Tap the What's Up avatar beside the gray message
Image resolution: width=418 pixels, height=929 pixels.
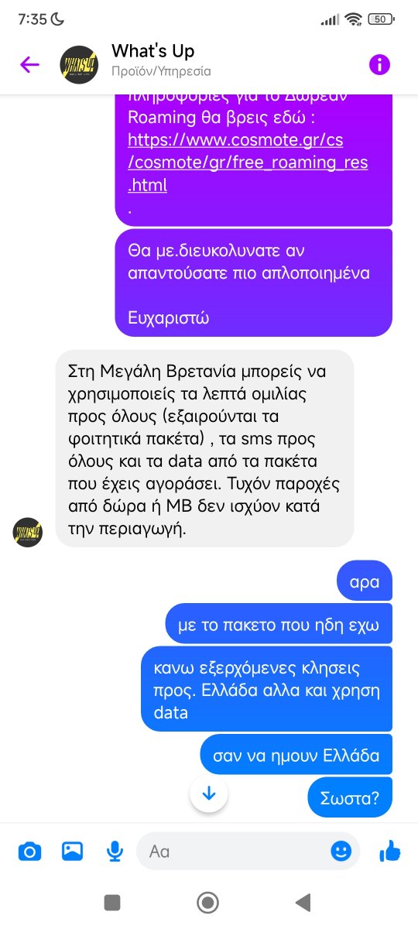[28, 533]
